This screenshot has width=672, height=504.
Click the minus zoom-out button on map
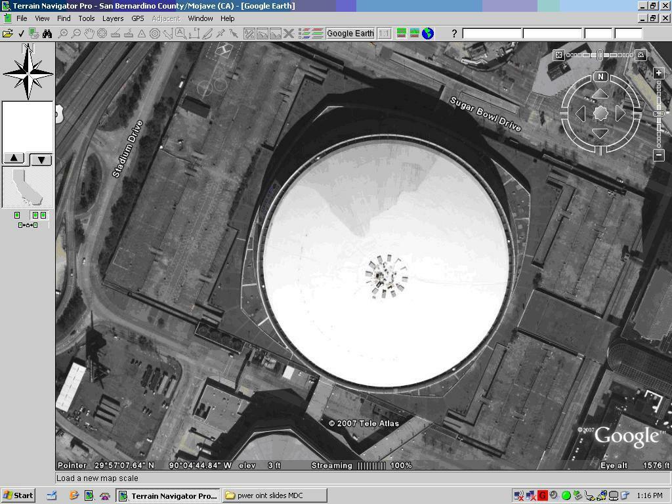pyautogui.click(x=659, y=155)
